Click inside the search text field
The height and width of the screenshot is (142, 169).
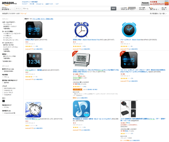pos(66,8)
